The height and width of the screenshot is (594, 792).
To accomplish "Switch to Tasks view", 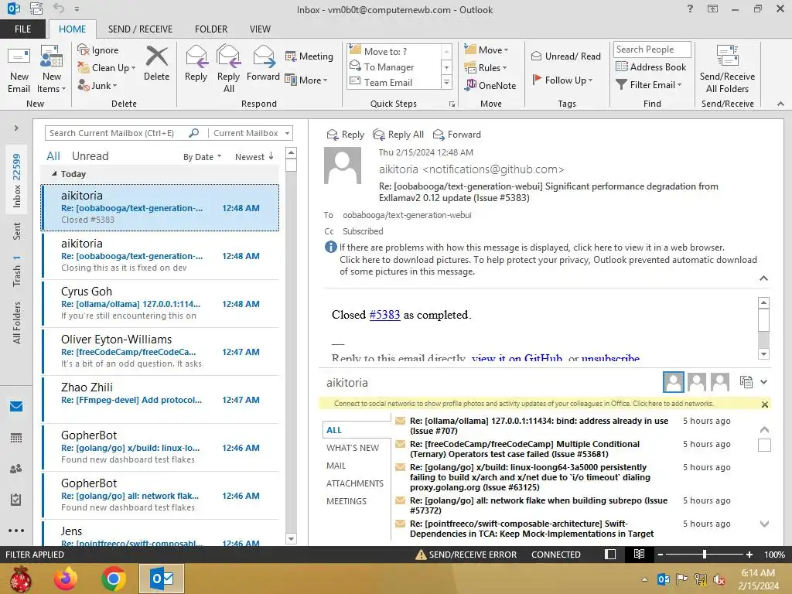I will 16,500.
